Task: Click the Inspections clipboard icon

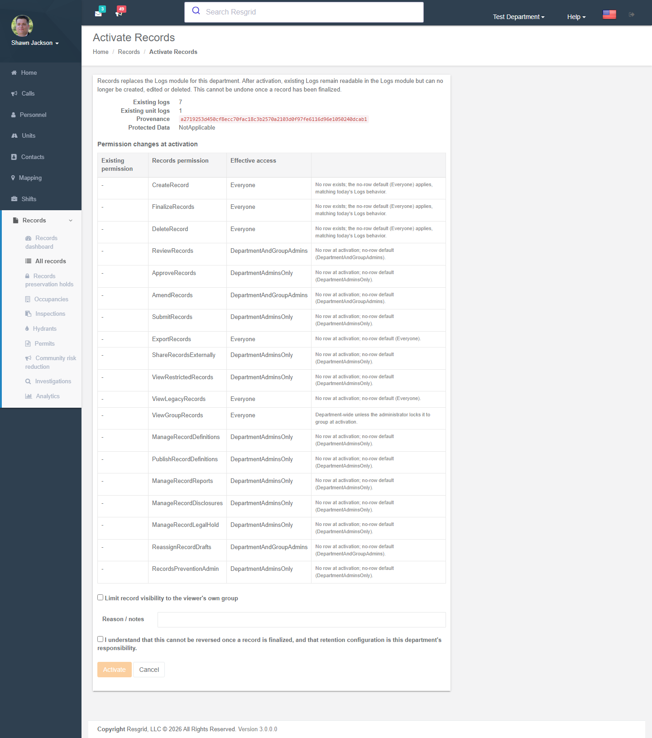Action: tap(28, 314)
